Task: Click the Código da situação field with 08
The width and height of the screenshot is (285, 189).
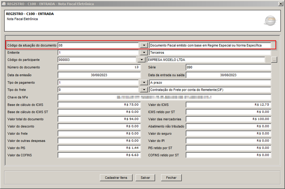Action: coord(98,45)
